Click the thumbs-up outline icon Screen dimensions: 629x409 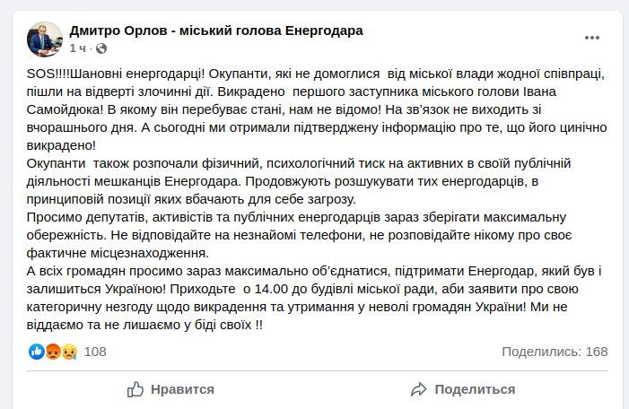(x=135, y=389)
